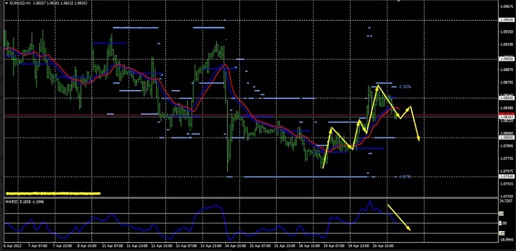This screenshot has width=516, height=251.
Task: Select the yellow text label at chart bottom-left
Action: pyautogui.click(x=53, y=193)
